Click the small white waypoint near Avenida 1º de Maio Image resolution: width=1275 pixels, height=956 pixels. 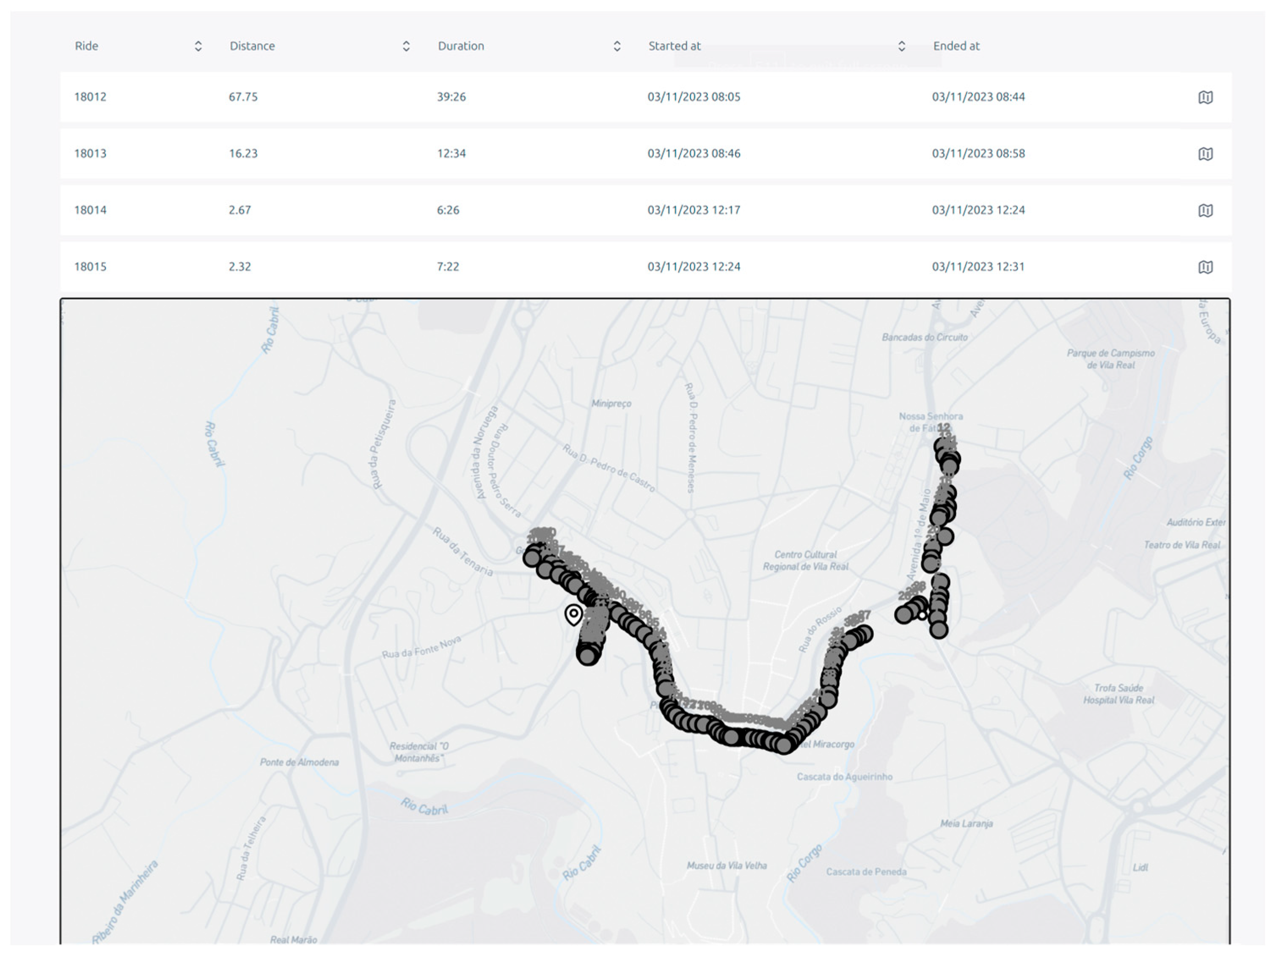coord(922,615)
